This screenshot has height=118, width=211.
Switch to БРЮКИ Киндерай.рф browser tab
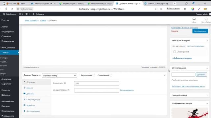(156, 4)
